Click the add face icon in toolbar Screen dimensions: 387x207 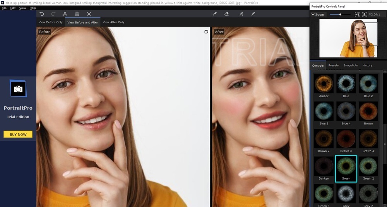coord(65,14)
